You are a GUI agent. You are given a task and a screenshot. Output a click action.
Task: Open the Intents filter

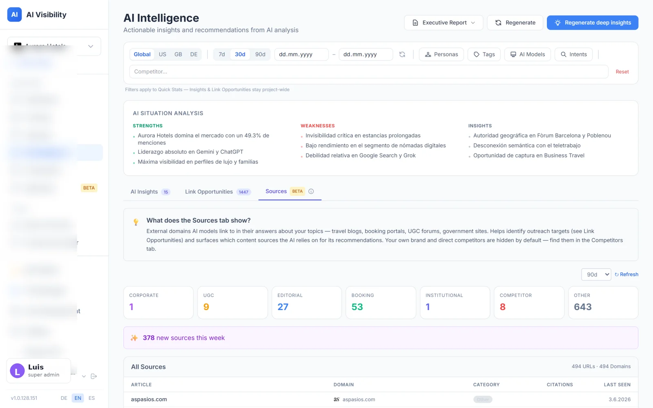[x=573, y=54]
